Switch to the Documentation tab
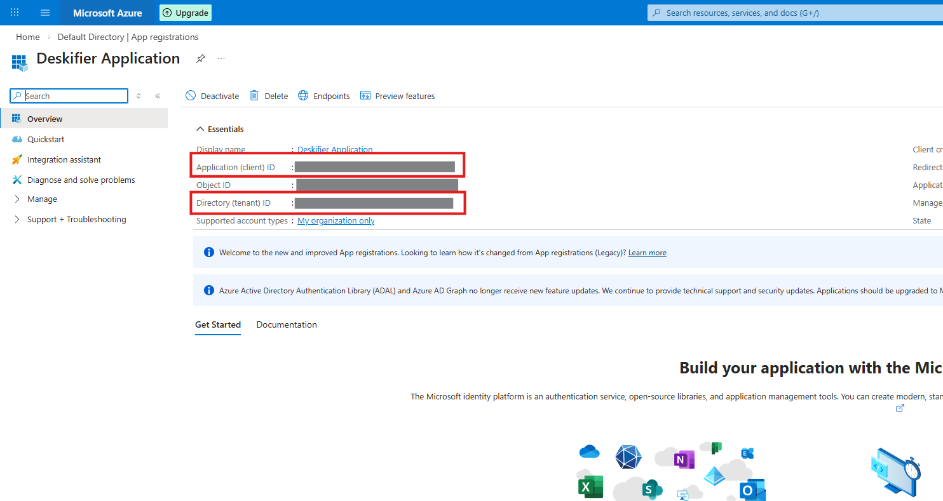The image size is (943, 501). click(x=287, y=324)
